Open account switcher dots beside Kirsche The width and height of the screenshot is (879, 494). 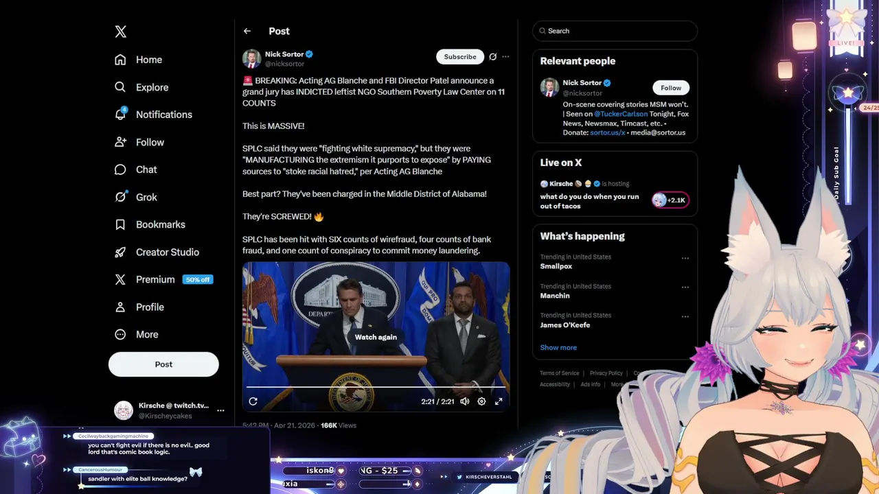click(220, 410)
